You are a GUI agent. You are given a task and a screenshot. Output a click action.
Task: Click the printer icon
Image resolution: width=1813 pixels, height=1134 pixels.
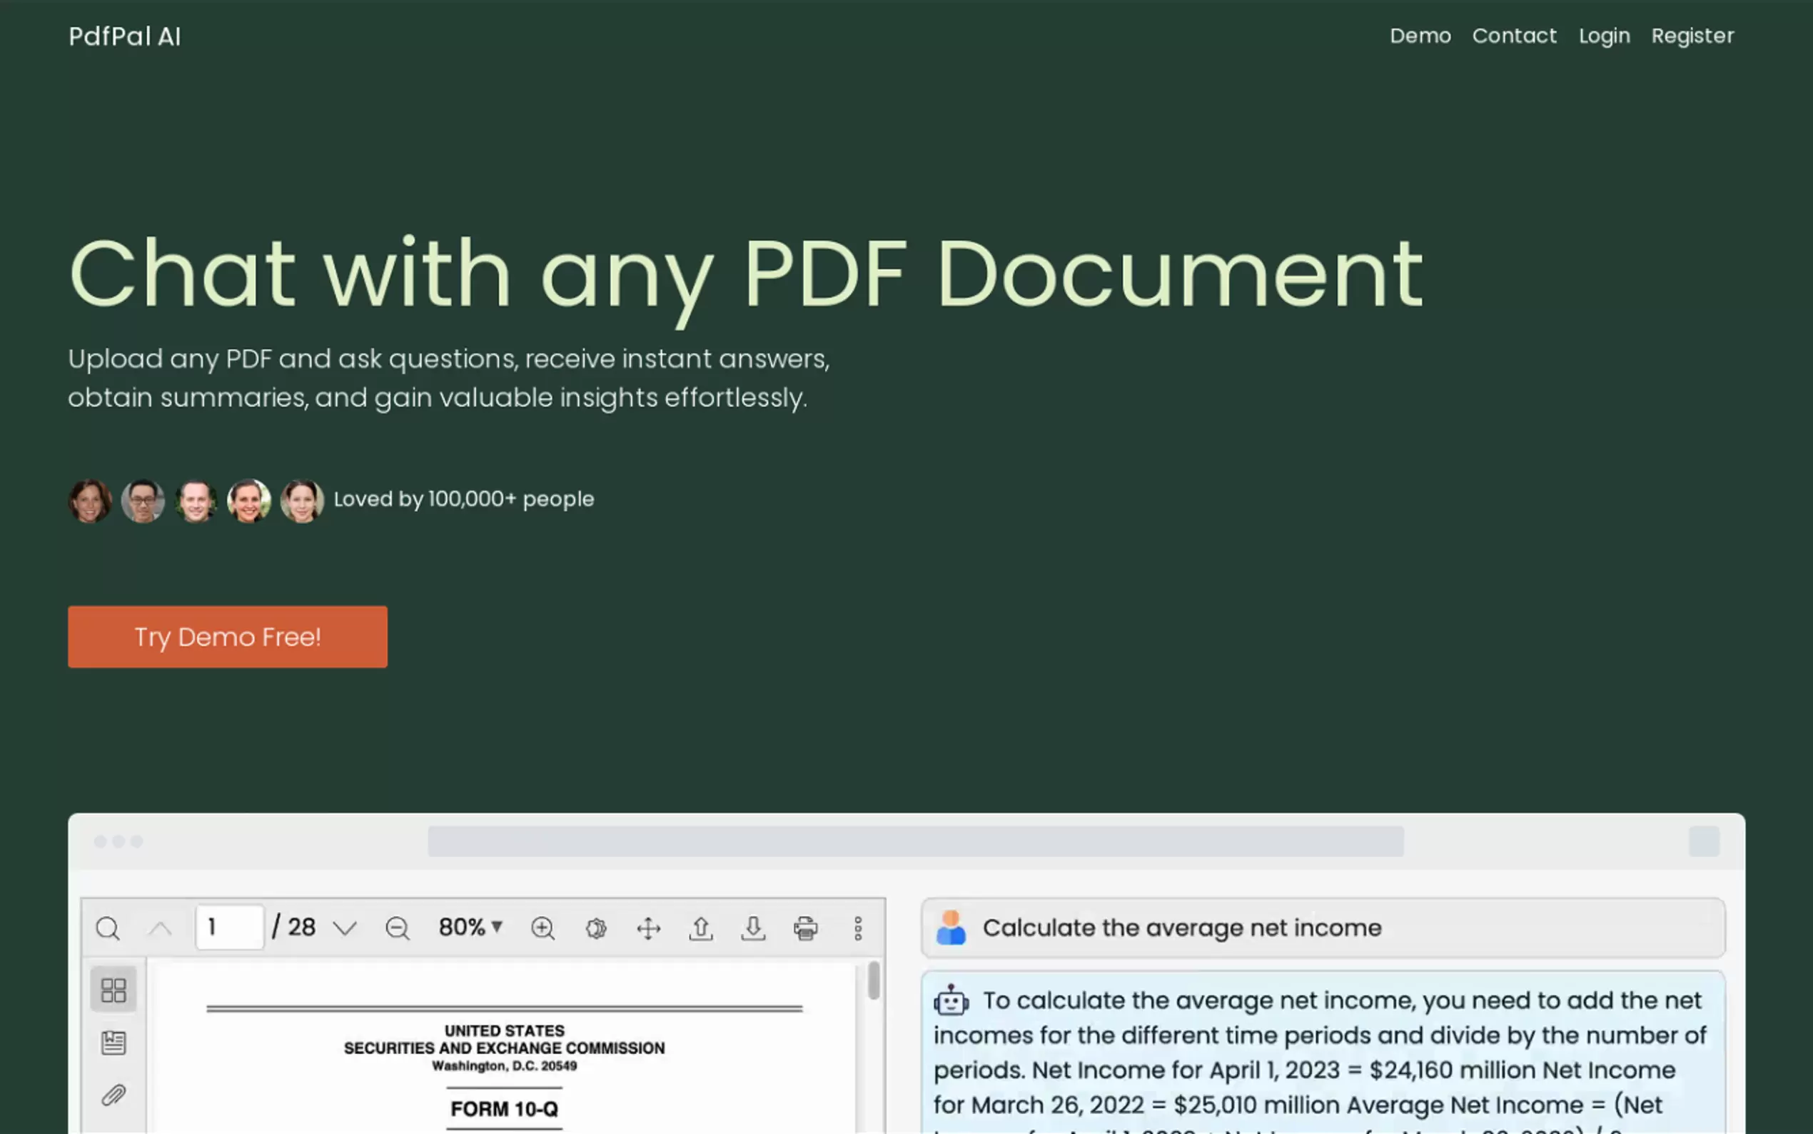coord(806,928)
